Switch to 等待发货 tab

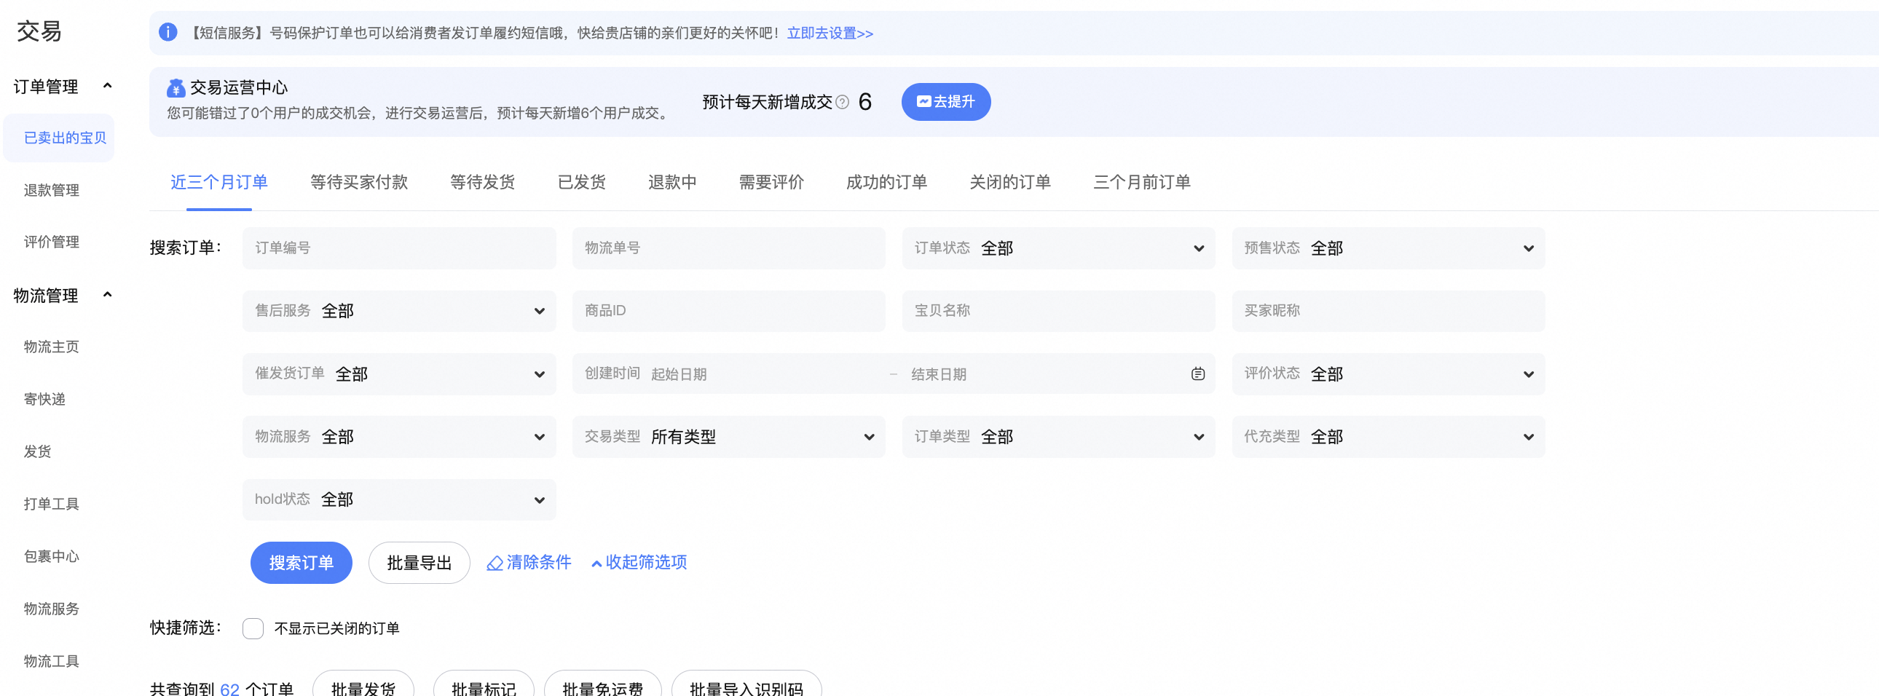(x=482, y=182)
